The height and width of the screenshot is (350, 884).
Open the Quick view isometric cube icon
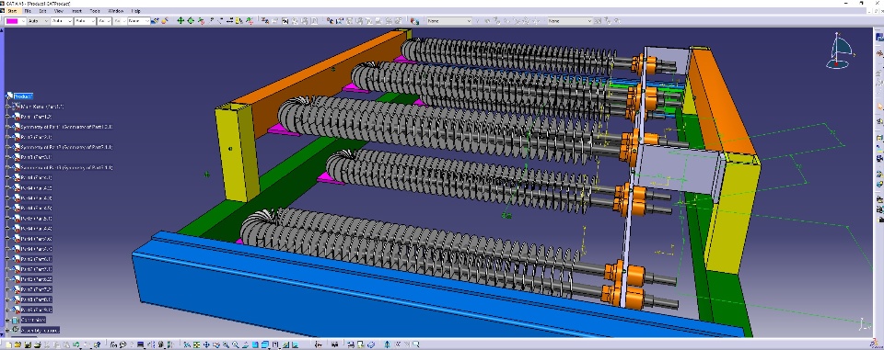[264, 344]
